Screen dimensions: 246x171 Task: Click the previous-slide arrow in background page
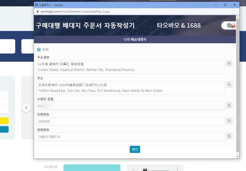click(x=26, y=108)
